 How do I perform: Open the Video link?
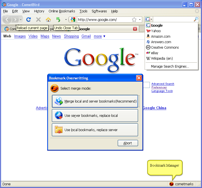pos(33,36)
